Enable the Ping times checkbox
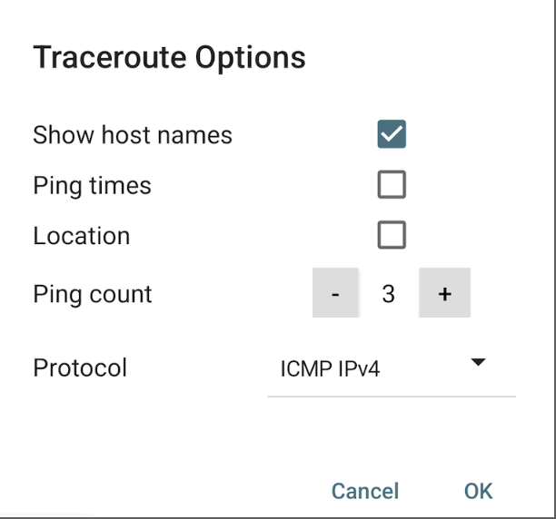556x519 pixels. [392, 186]
